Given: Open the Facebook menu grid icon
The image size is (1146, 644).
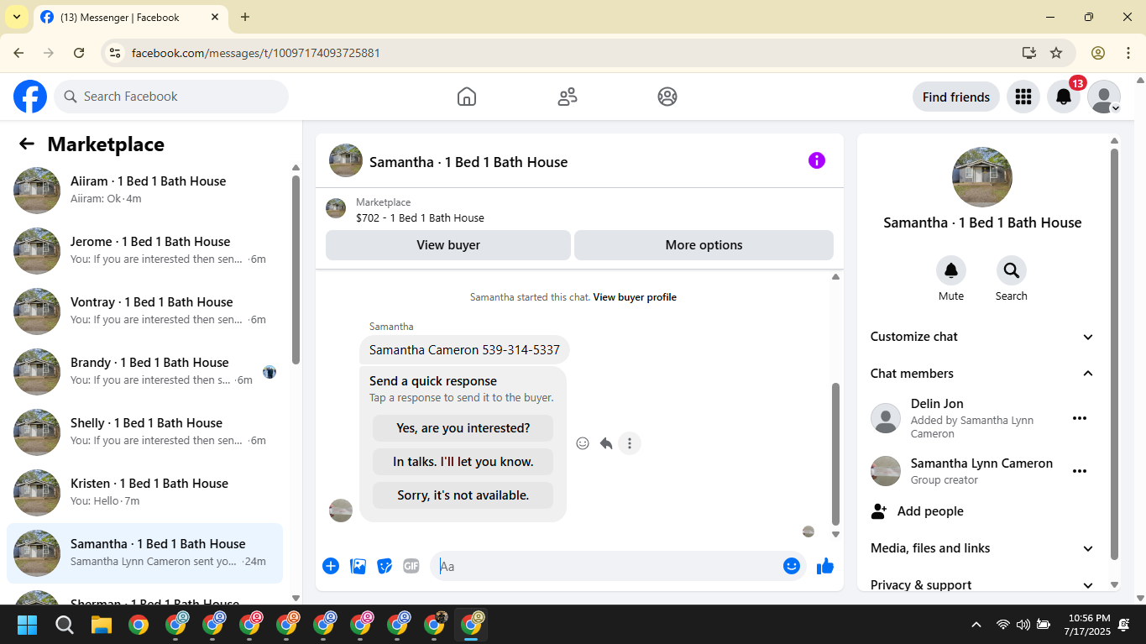Looking at the screenshot, I should [x=1023, y=97].
